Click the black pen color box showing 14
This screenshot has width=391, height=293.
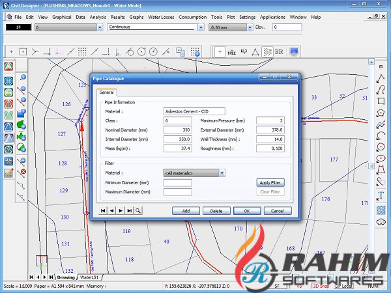point(18,27)
